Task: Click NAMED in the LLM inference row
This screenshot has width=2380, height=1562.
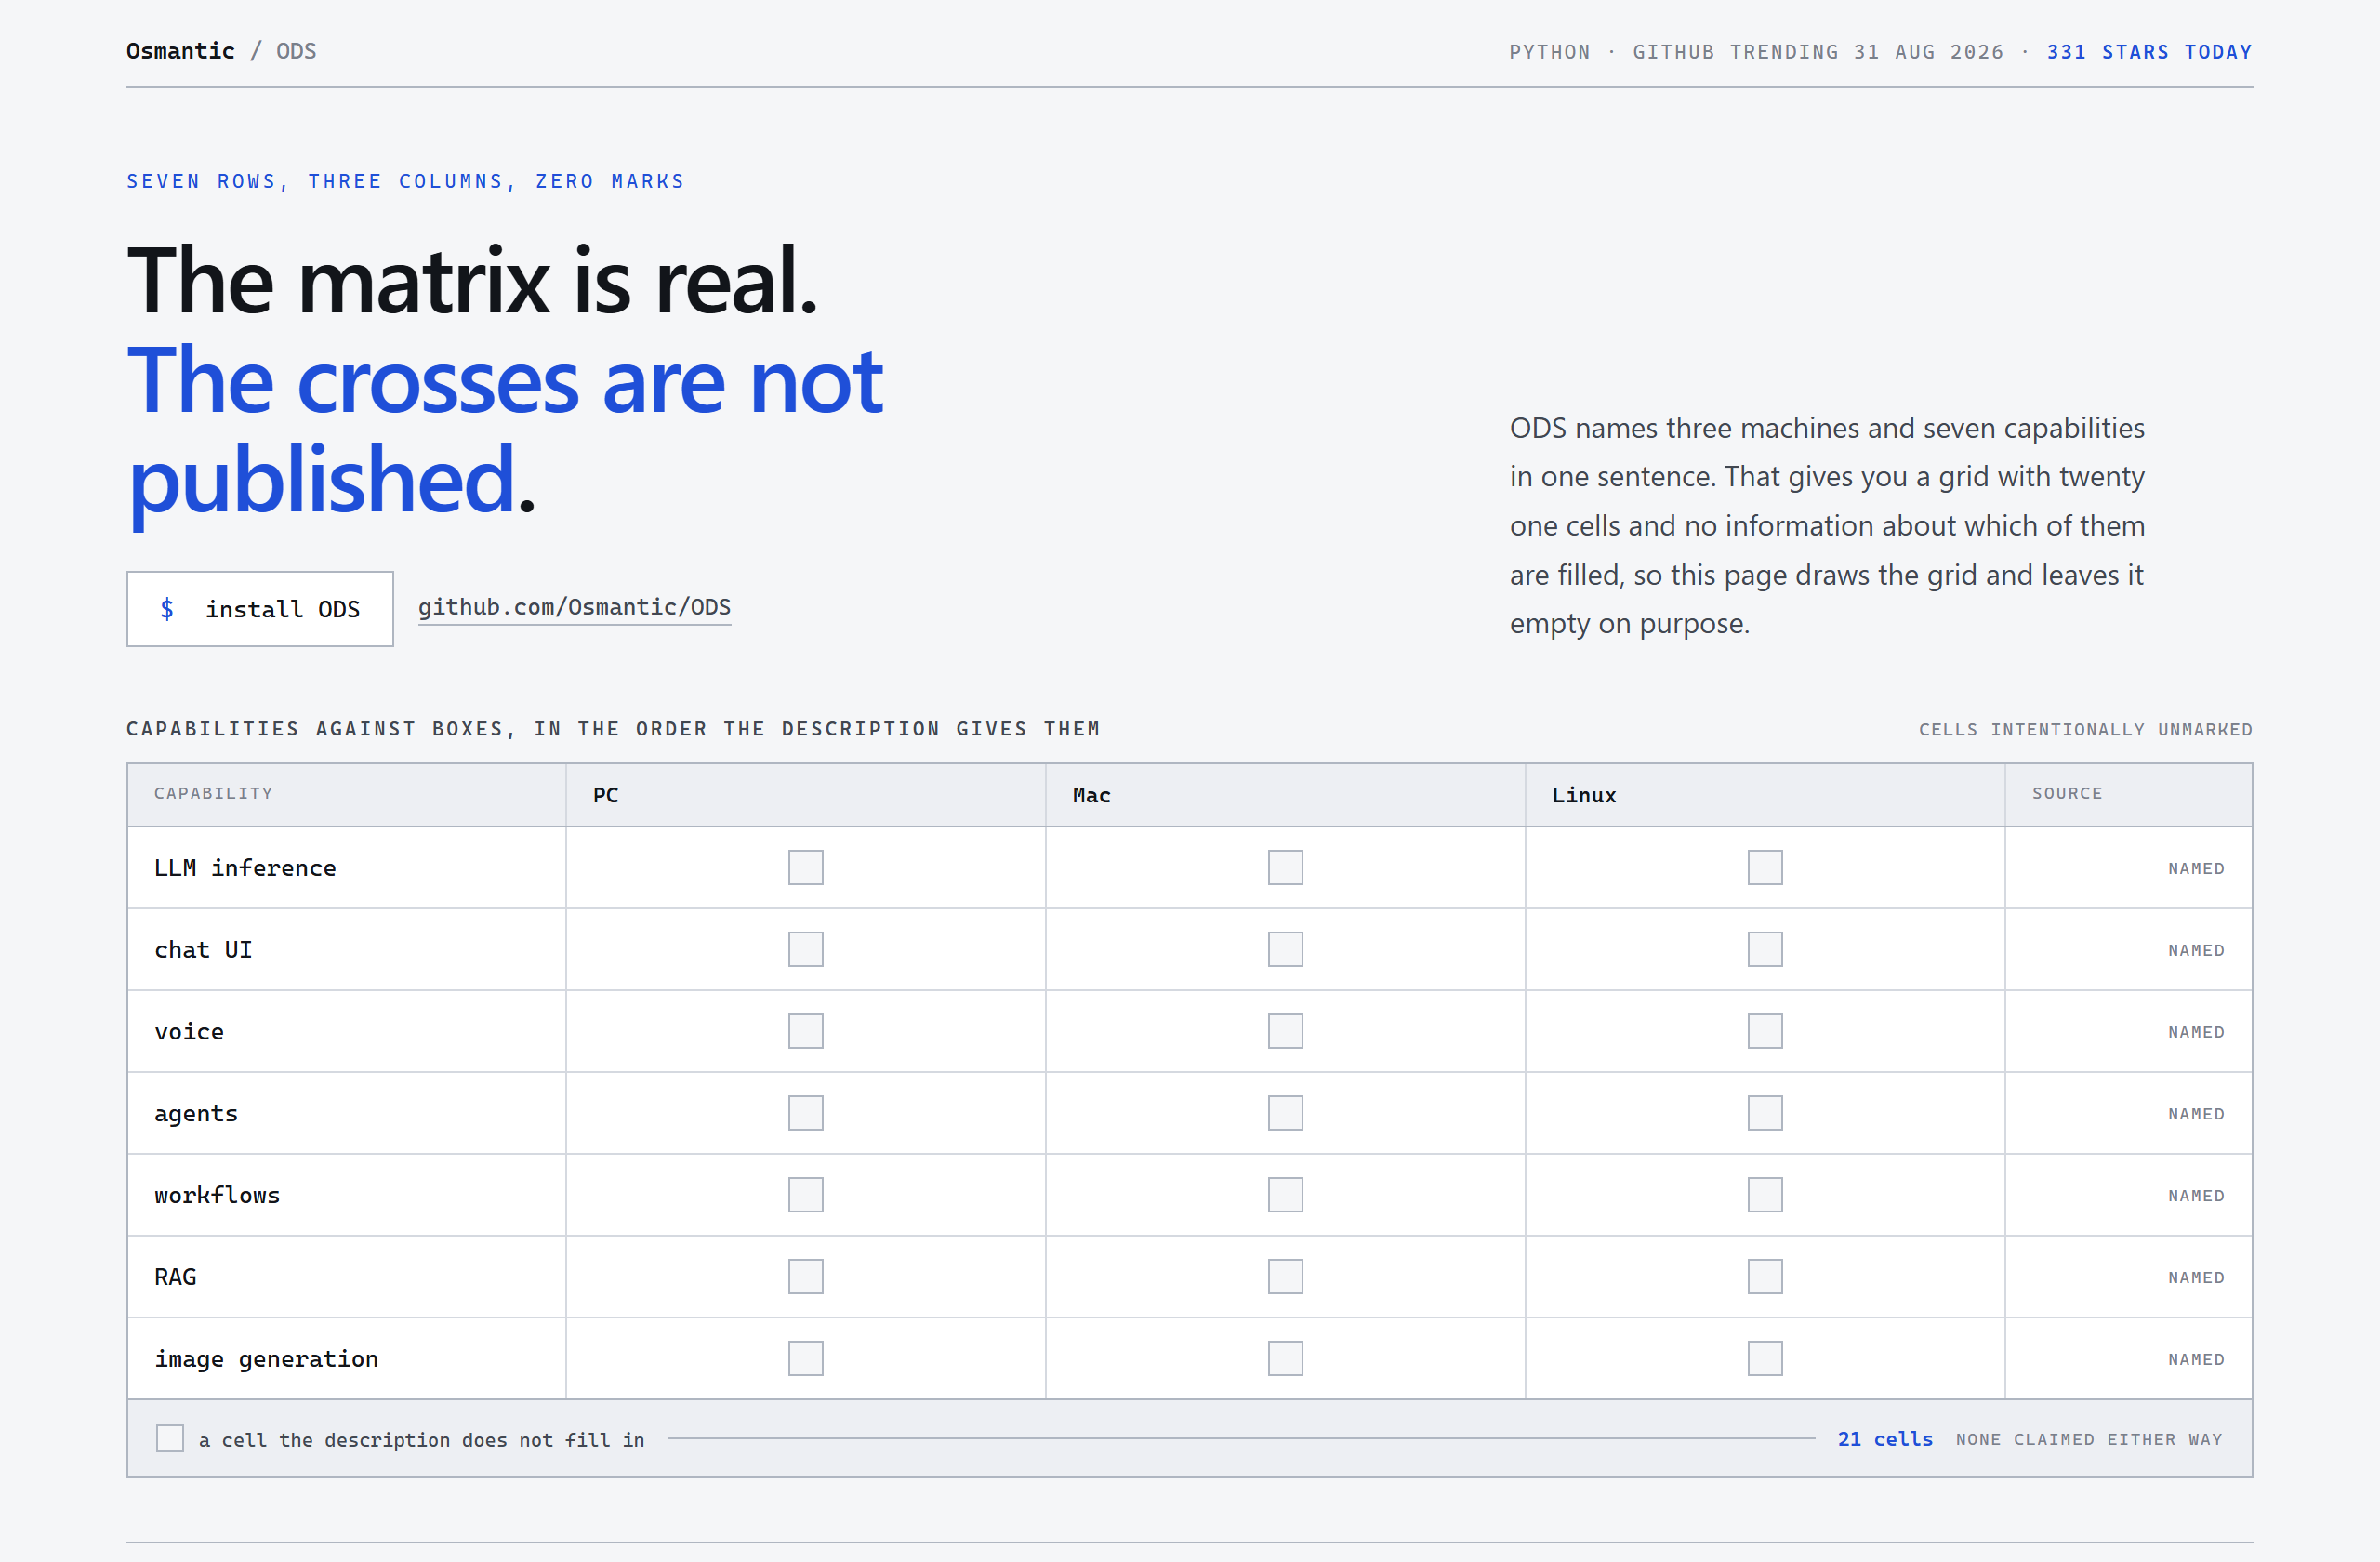Action: (2196, 869)
